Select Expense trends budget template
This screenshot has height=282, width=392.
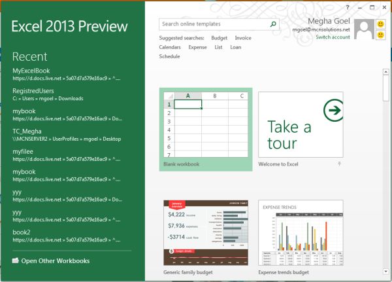point(301,233)
